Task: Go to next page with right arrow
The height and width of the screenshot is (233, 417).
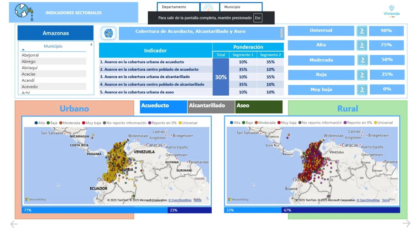Action: [x=406, y=223]
